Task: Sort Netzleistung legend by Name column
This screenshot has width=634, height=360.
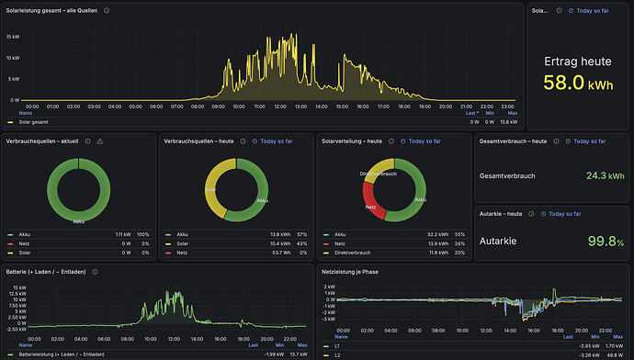Action: (341, 336)
